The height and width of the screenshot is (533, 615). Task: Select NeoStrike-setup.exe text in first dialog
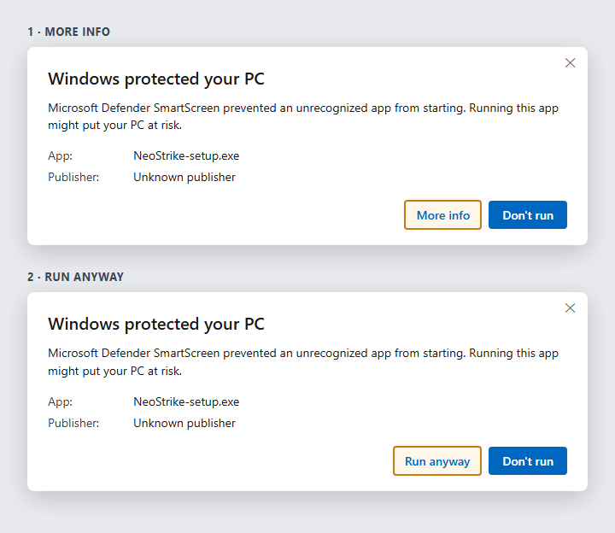click(x=186, y=155)
